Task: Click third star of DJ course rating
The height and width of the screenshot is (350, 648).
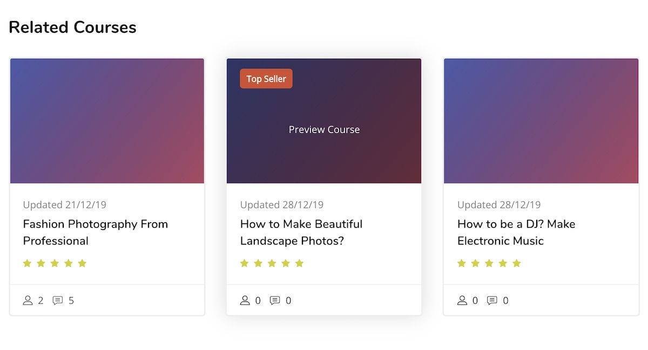Action: pos(489,263)
